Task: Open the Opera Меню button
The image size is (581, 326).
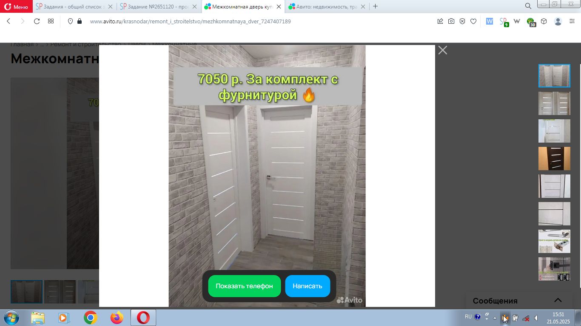Action: (x=16, y=6)
